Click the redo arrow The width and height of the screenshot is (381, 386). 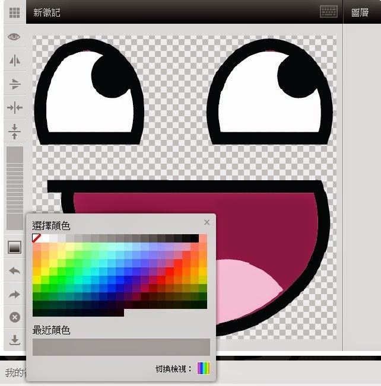[15, 295]
